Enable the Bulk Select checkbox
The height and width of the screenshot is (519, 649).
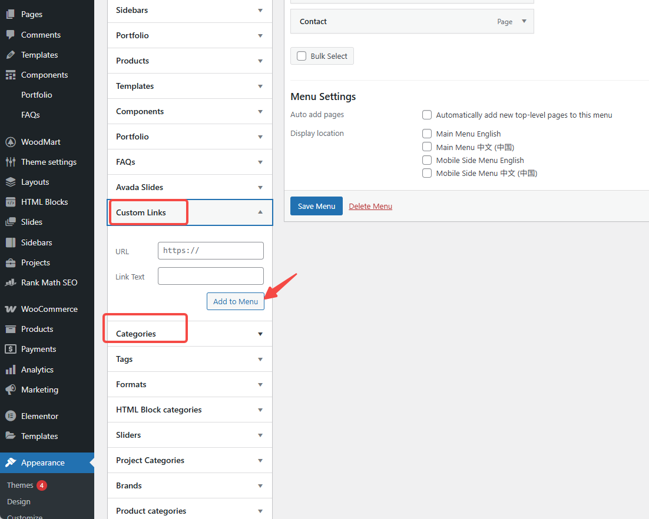coord(301,56)
